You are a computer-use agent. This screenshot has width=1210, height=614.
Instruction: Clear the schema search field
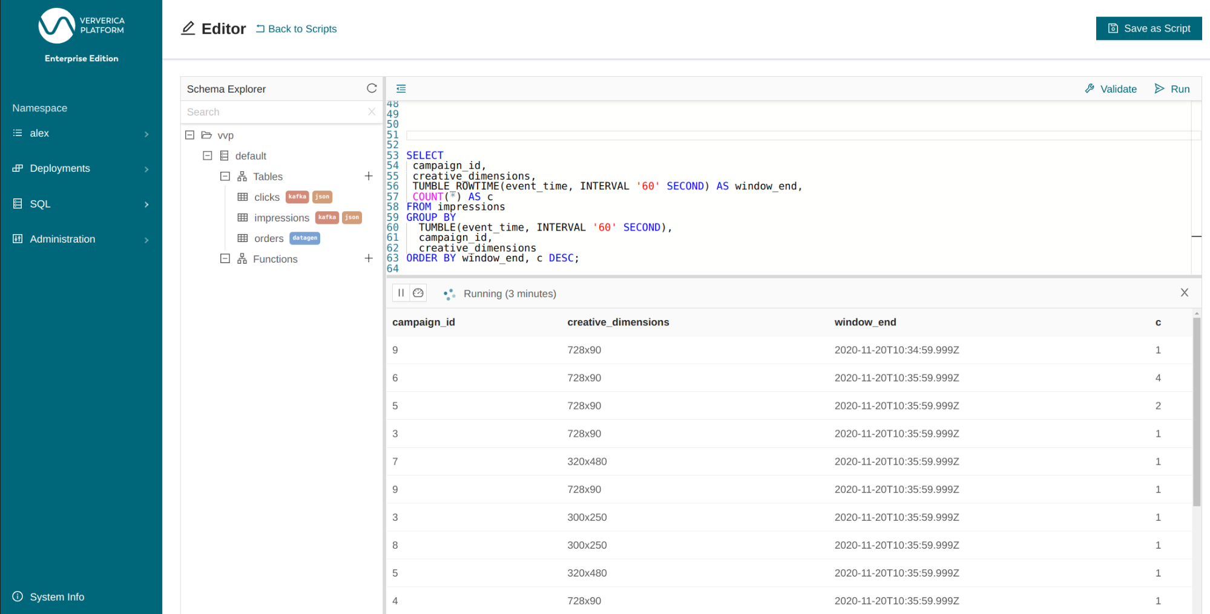click(372, 112)
